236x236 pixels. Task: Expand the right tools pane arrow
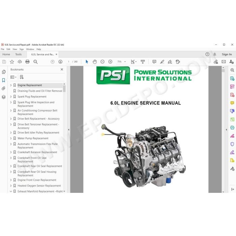click(226, 129)
